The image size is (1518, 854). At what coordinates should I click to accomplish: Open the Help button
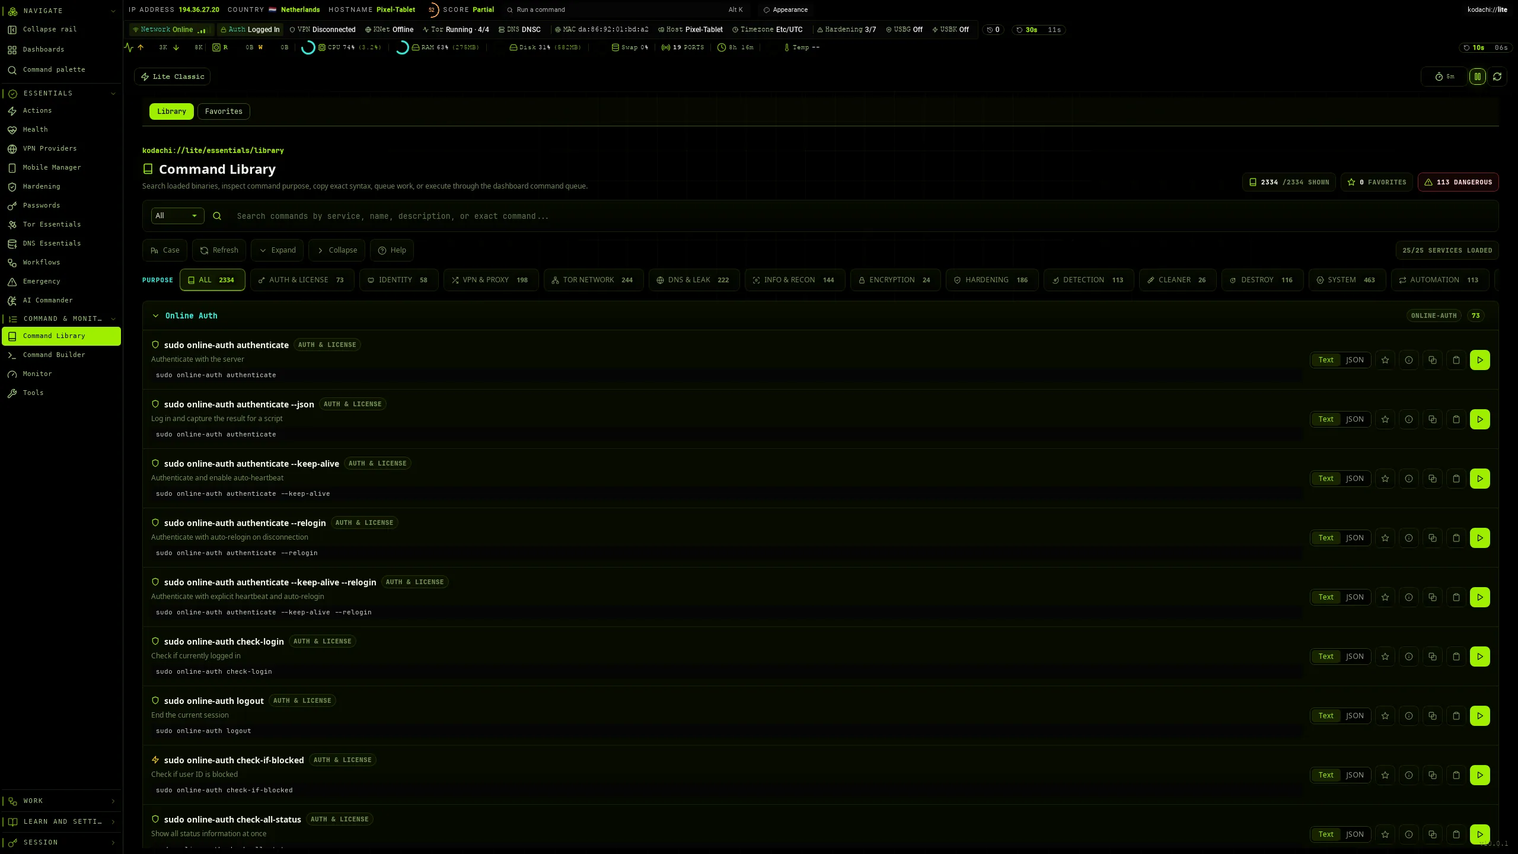(x=392, y=250)
